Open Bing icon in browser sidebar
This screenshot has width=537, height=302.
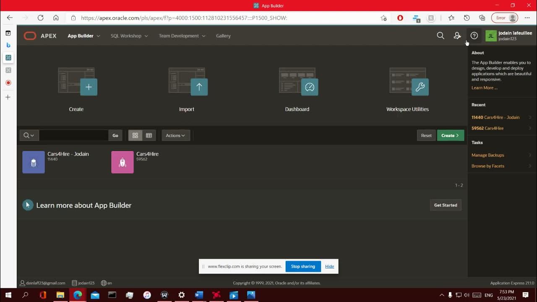(x=8, y=45)
